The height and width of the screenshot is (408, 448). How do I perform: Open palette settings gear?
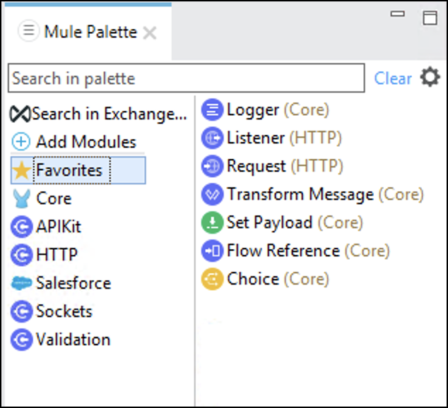coord(430,77)
